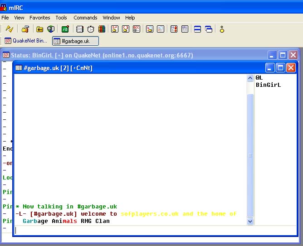Click Cascade Windows toolbar icon
The width and height of the screenshot is (303, 246).
tap(209, 29)
